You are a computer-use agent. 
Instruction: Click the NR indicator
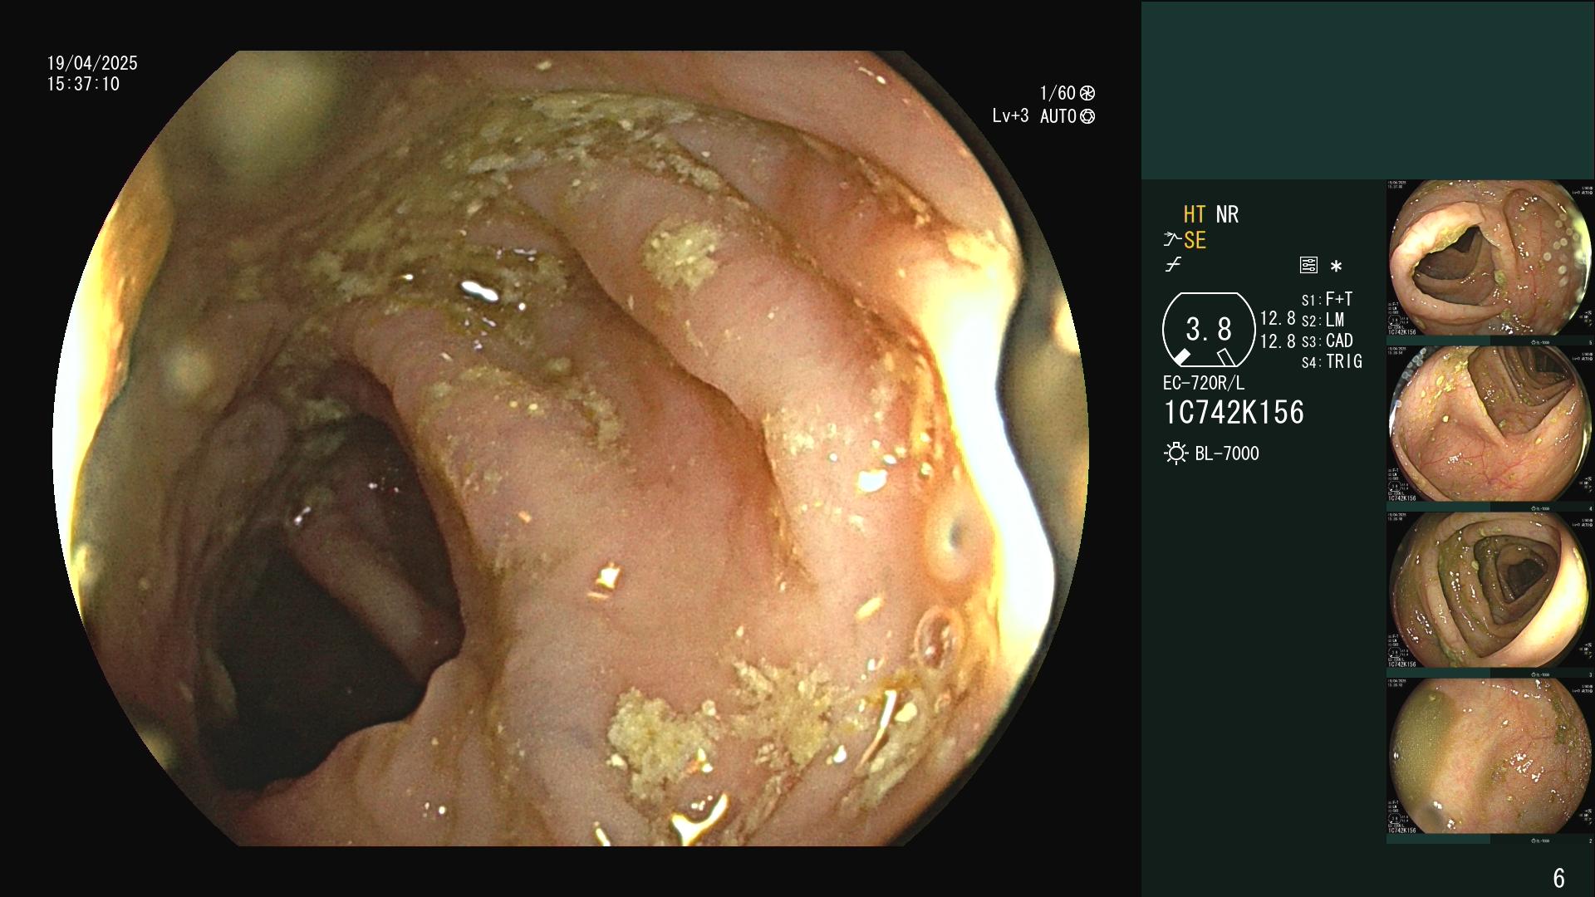1227,214
